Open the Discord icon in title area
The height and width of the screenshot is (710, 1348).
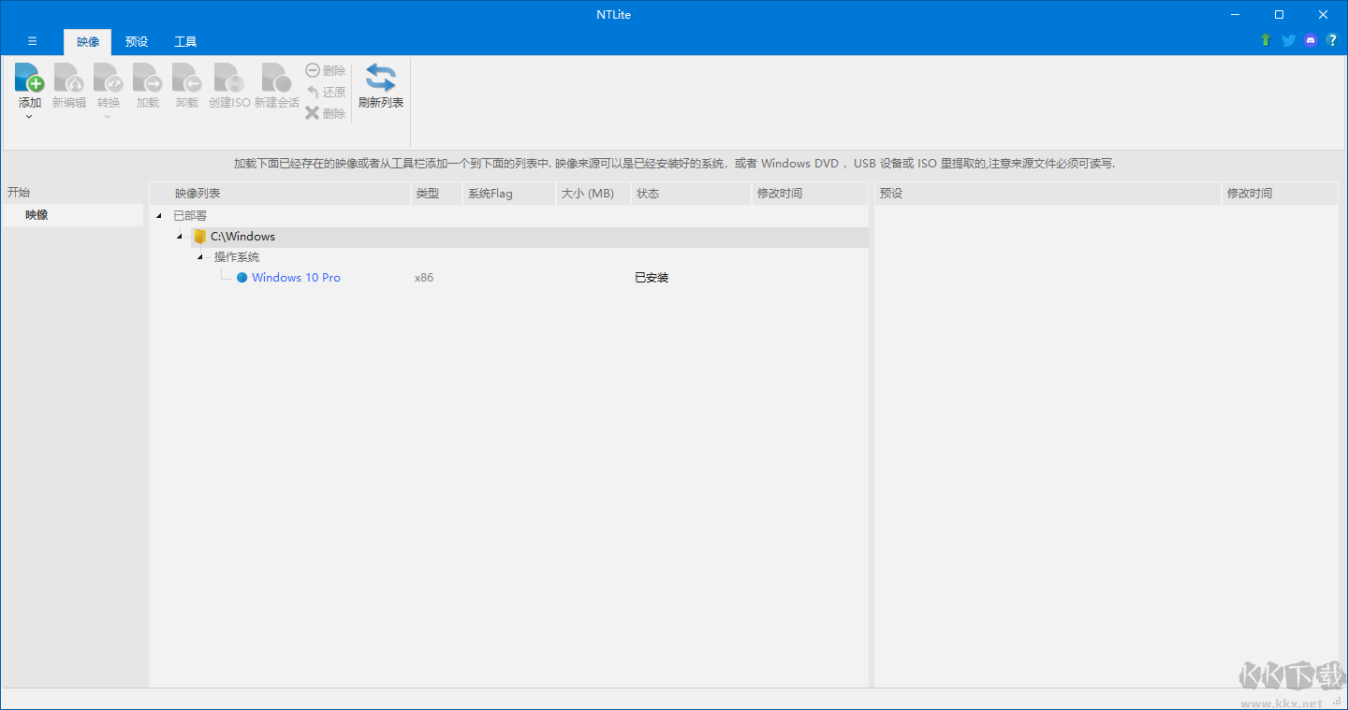click(1311, 40)
